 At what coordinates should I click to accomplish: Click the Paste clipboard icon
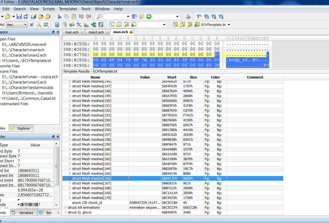point(74,16)
